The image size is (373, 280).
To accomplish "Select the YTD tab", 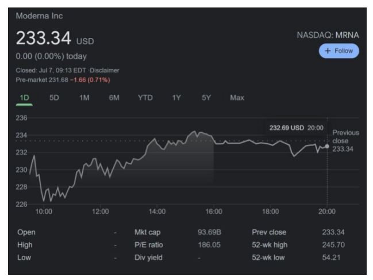I will [145, 98].
